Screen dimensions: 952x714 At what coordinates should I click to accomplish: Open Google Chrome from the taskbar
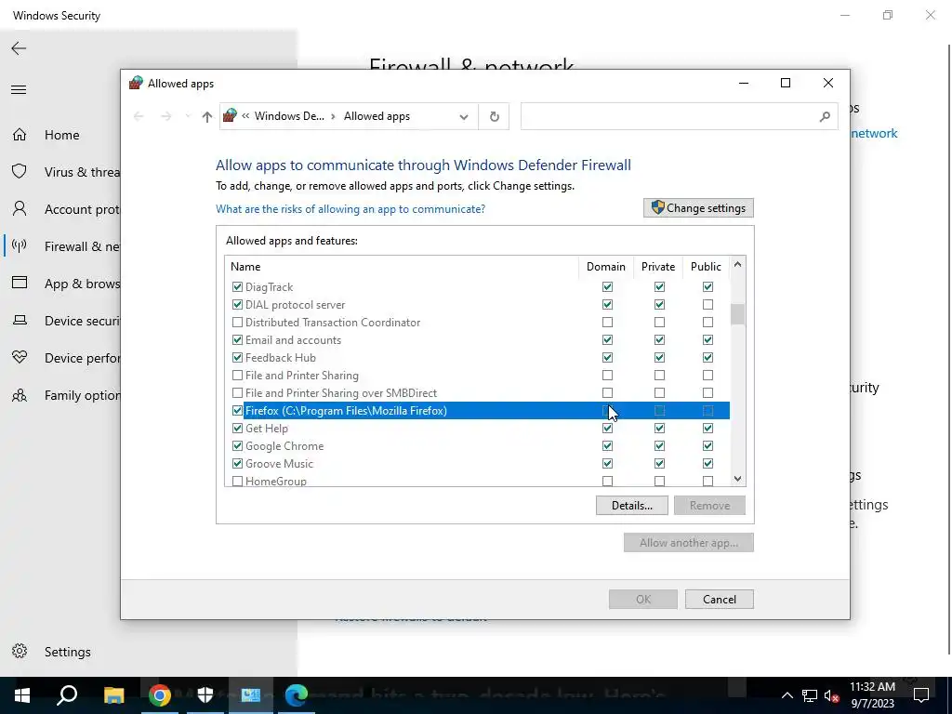click(160, 695)
